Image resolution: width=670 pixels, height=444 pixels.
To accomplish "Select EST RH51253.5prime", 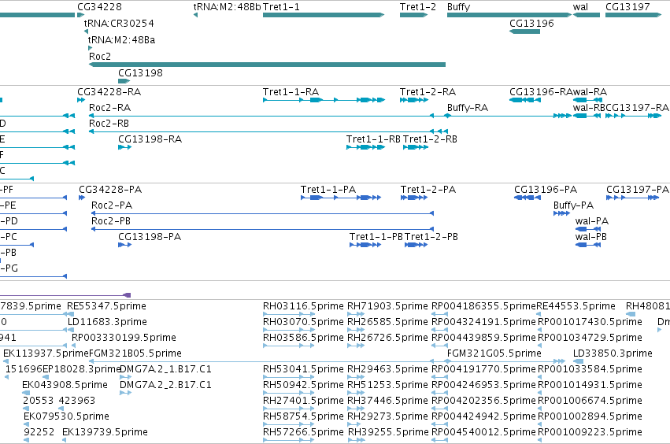I will pos(387,385).
